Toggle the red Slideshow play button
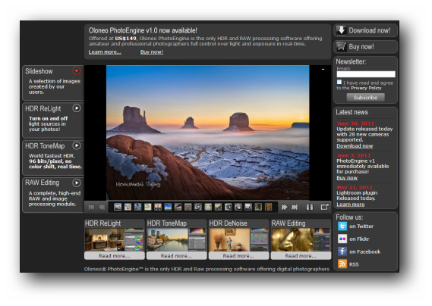The height and width of the screenshot is (306, 432). pyautogui.click(x=77, y=71)
